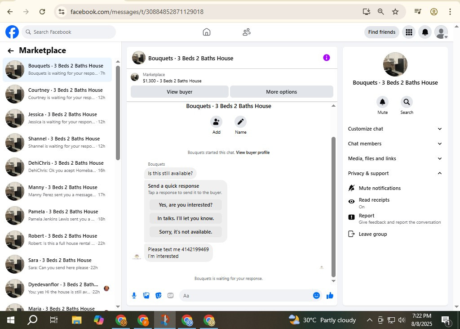Viewport: 460px width, 329px height.
Task: Open the account profile avatar menu
Action: [x=441, y=32]
